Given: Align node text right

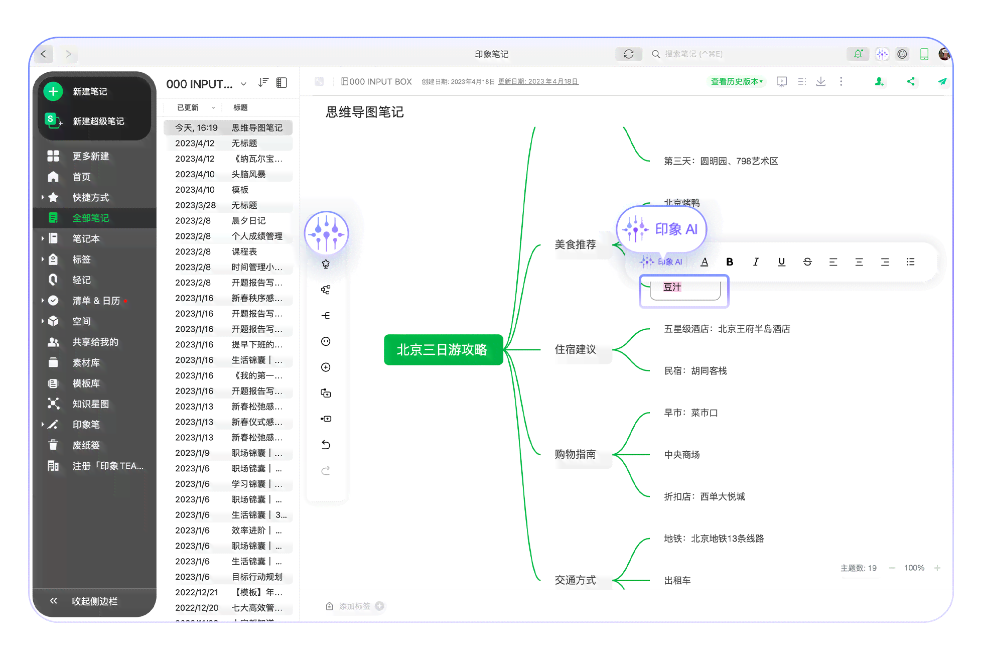Looking at the screenshot, I should point(885,261).
